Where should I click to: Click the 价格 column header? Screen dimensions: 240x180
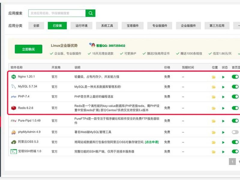[x=167, y=67]
